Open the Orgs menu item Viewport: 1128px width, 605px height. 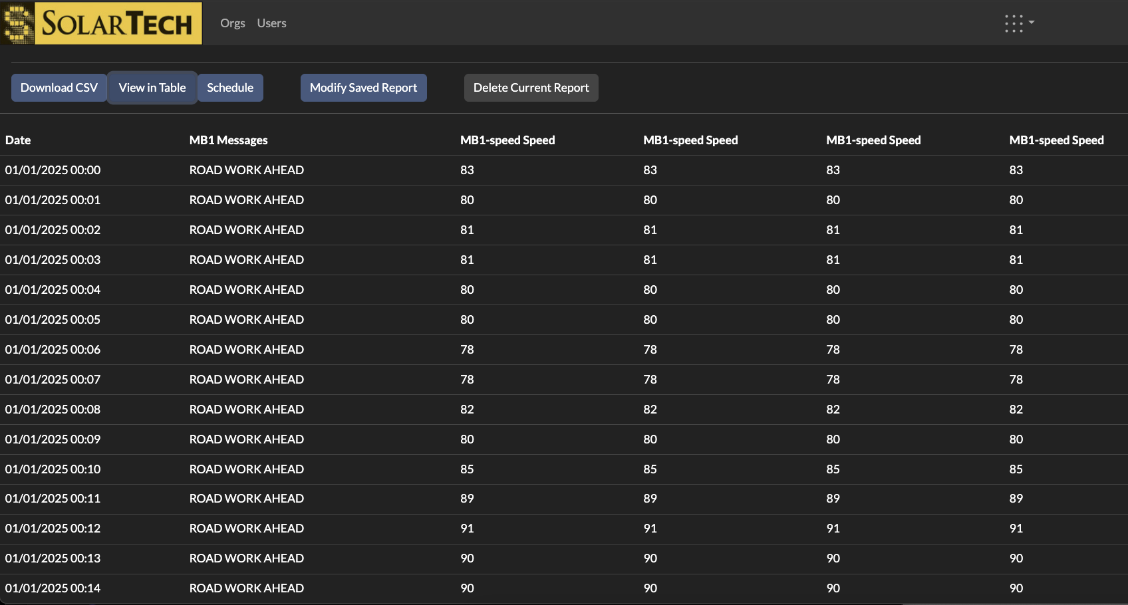pos(233,23)
